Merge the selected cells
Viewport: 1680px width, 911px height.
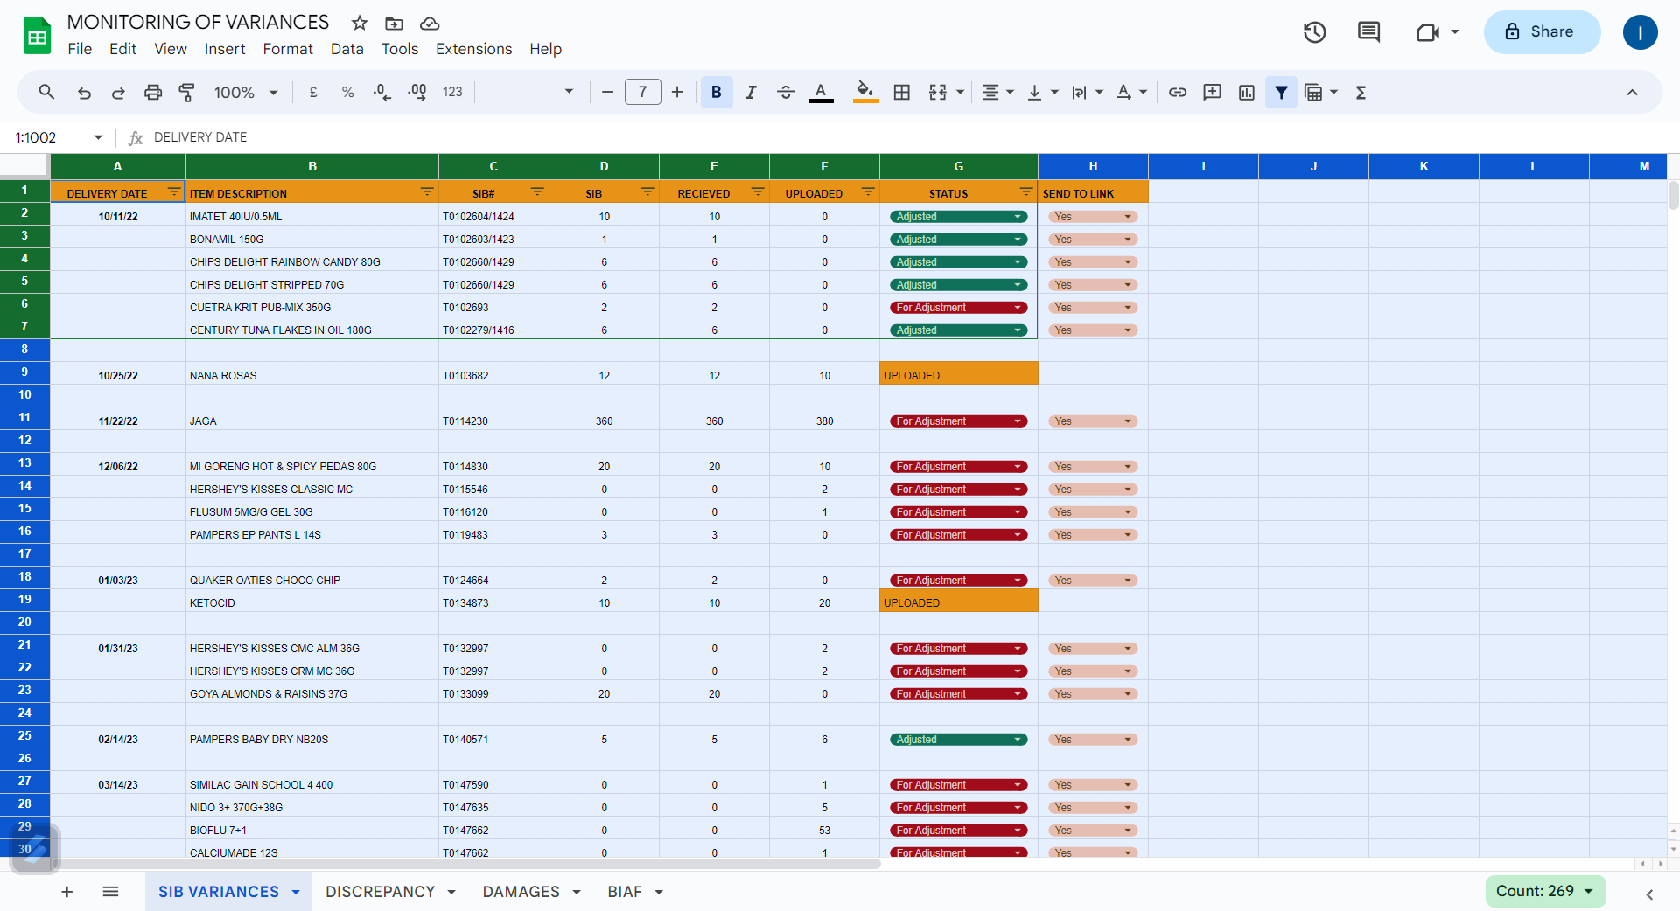938,92
